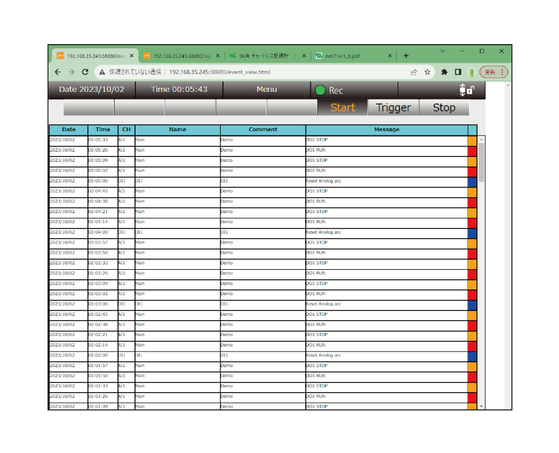
Task: Click the not-secure warning icon
Action: point(102,72)
